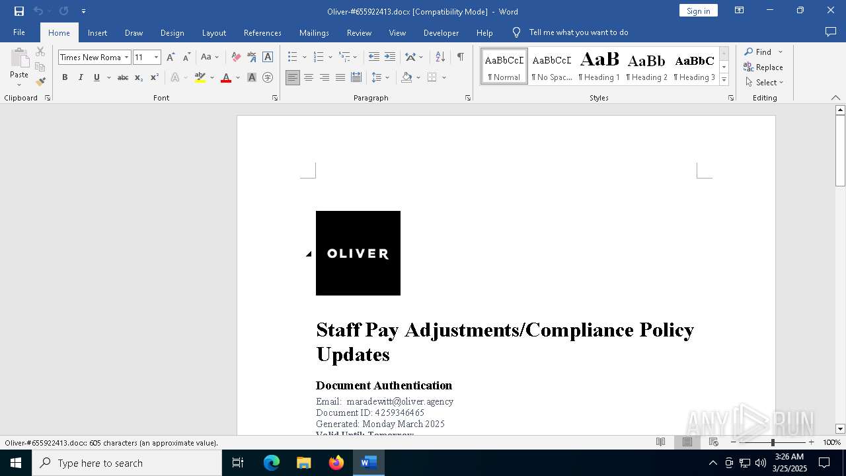Enable Align Right for the paragraph

(325, 77)
